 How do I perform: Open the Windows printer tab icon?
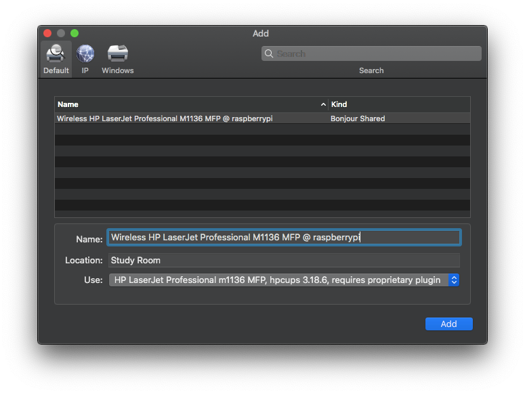(117, 53)
